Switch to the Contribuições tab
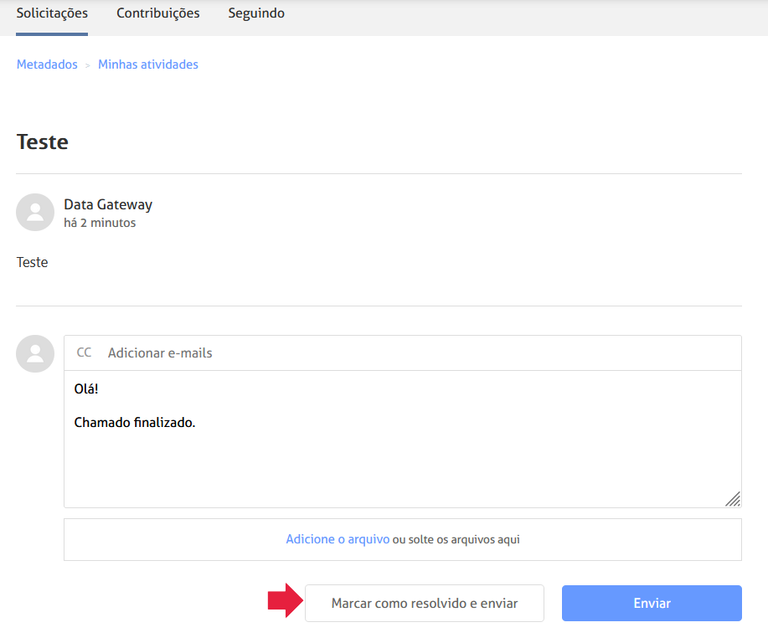Image resolution: width=768 pixels, height=643 pixels. [x=158, y=13]
